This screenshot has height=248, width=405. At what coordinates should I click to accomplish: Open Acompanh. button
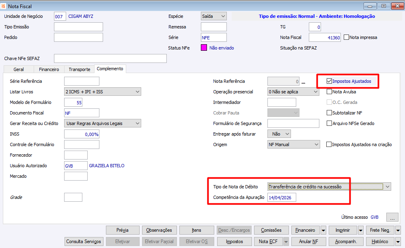[x=346, y=242]
